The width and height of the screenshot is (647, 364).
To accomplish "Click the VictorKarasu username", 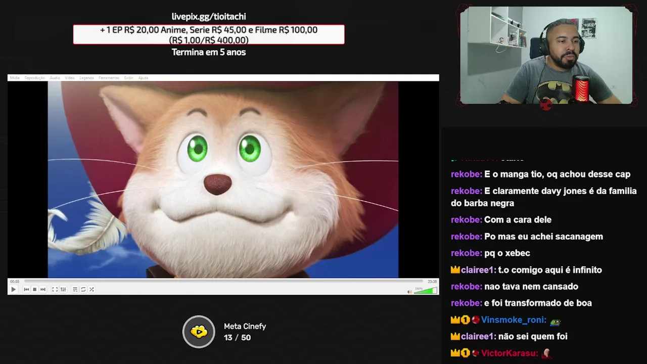I will (x=510, y=353).
